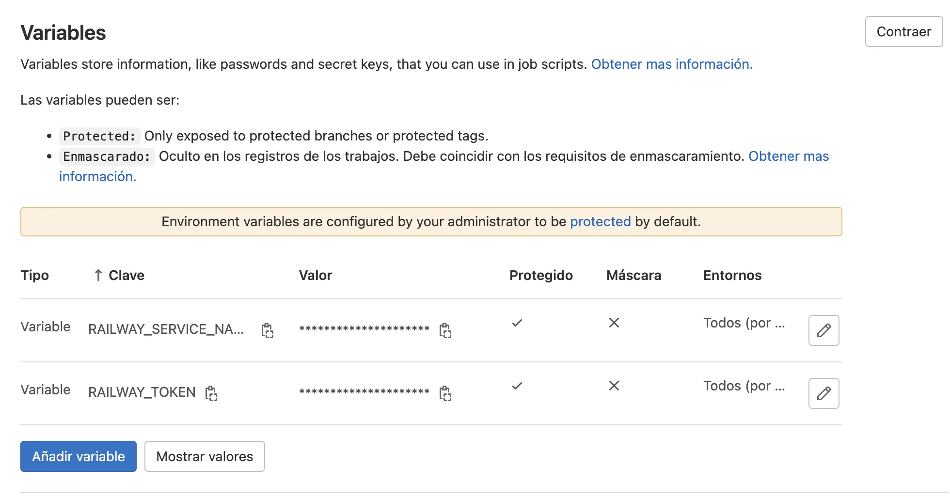This screenshot has width=950, height=498.
Task: Click the Entornos column header
Action: coord(732,275)
